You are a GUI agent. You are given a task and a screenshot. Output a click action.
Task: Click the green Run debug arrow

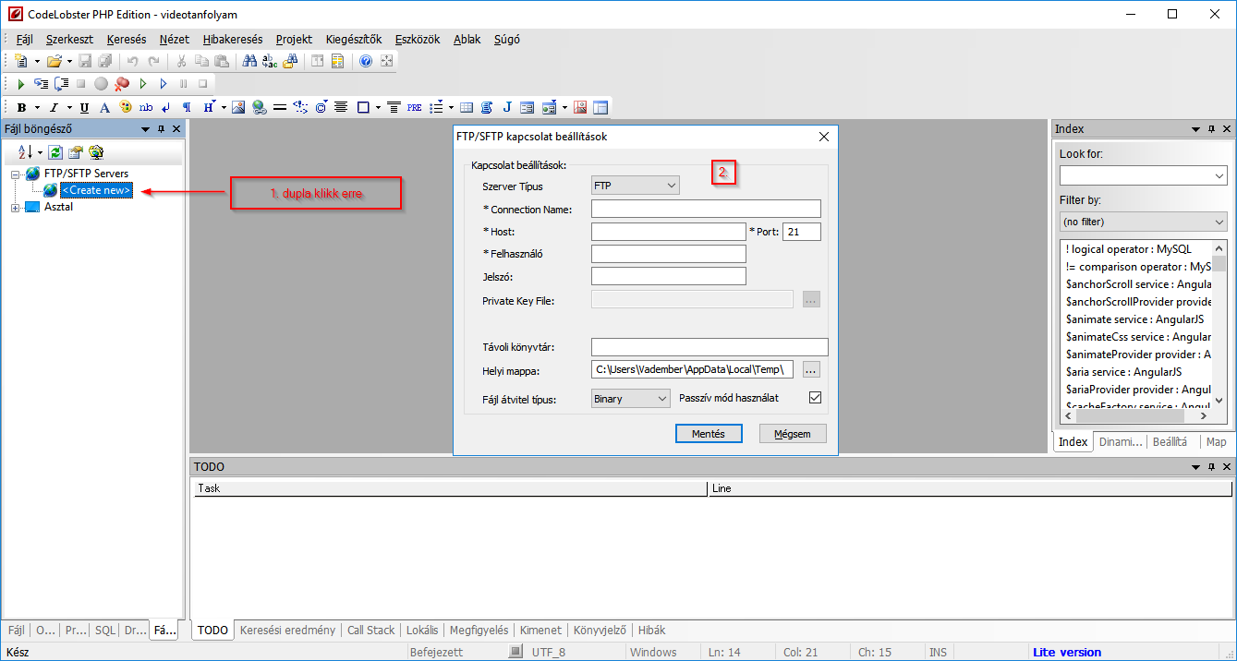click(x=21, y=84)
